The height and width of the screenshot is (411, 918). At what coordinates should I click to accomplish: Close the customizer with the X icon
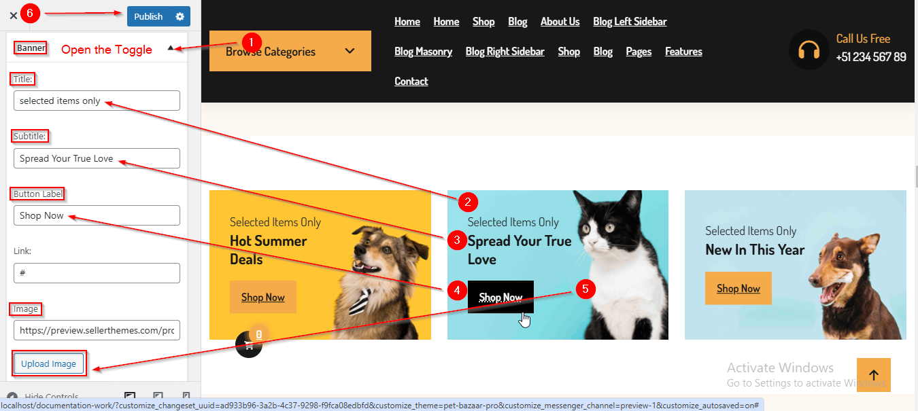[x=14, y=15]
